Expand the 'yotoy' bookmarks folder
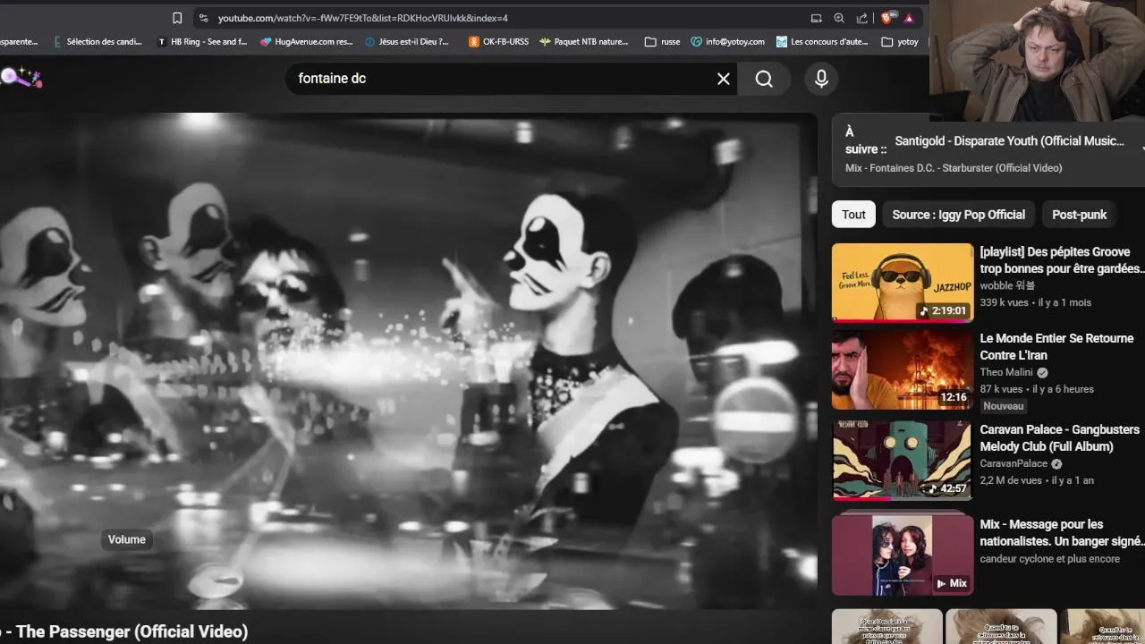The width and height of the screenshot is (1145, 644). click(x=900, y=41)
